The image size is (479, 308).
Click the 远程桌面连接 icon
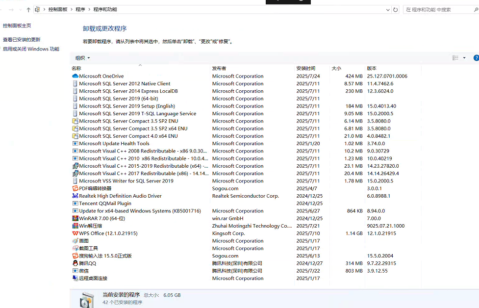point(75,278)
